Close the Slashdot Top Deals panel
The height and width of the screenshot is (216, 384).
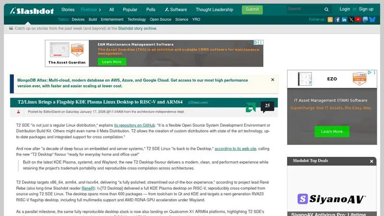pyautogui.click(x=372, y=161)
